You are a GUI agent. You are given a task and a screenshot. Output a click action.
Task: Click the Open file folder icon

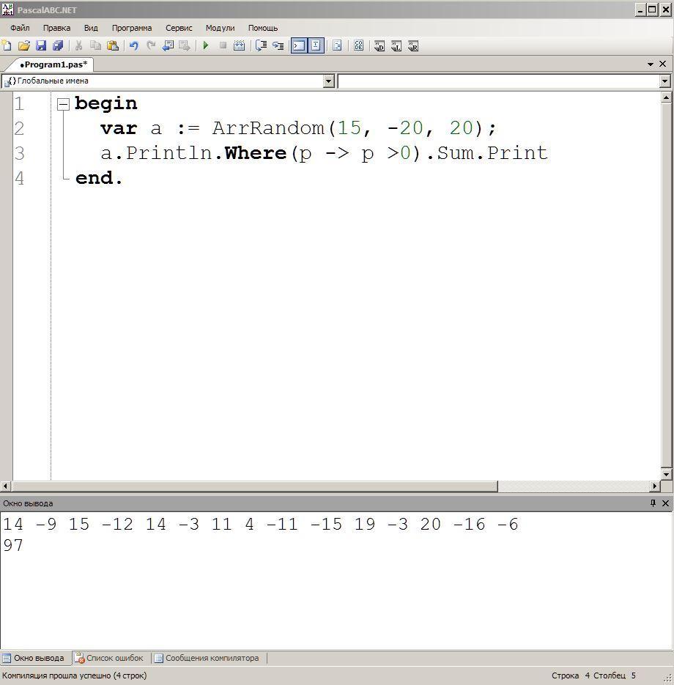[23, 45]
